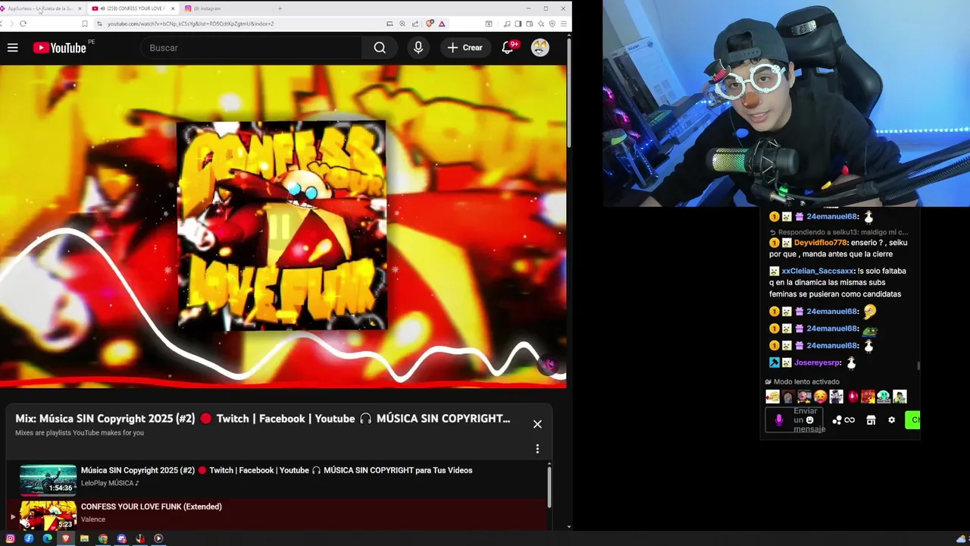The width and height of the screenshot is (970, 546).
Task: Click the infinity icon in chat bar
Action: point(850,420)
